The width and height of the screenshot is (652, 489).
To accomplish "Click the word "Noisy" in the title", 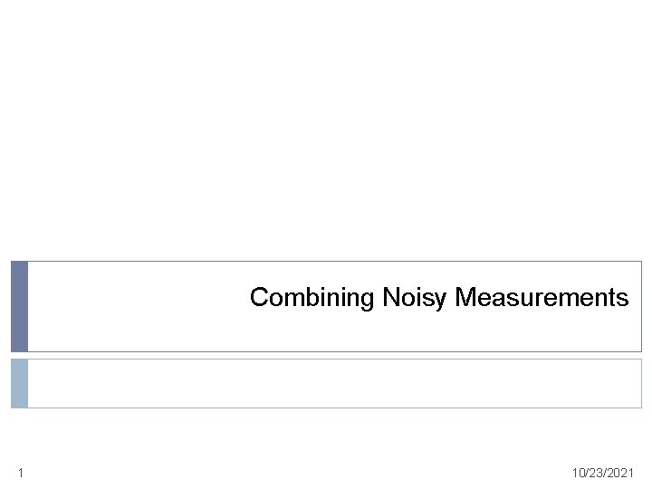I will click(415, 298).
